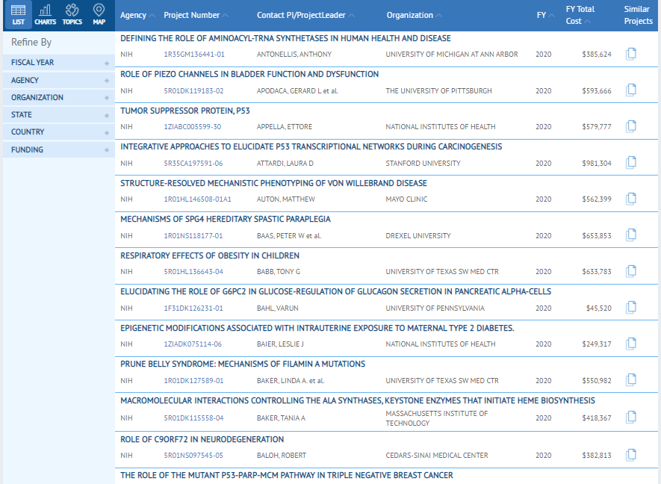Image resolution: width=661 pixels, height=484 pixels.
Task: Open Tumor Suppressor Protein, P53 title
Action: click(x=184, y=111)
